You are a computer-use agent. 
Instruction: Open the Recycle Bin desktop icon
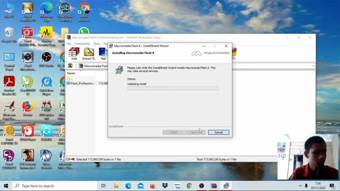click(9, 34)
